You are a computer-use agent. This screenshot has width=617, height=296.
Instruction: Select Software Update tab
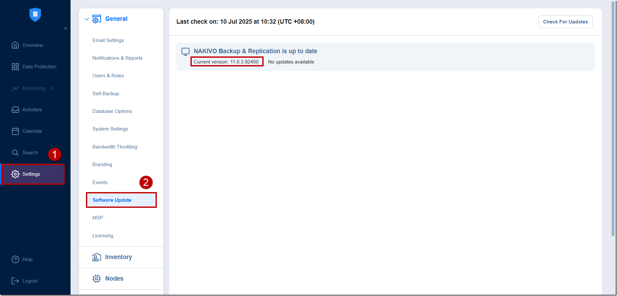[121, 200]
